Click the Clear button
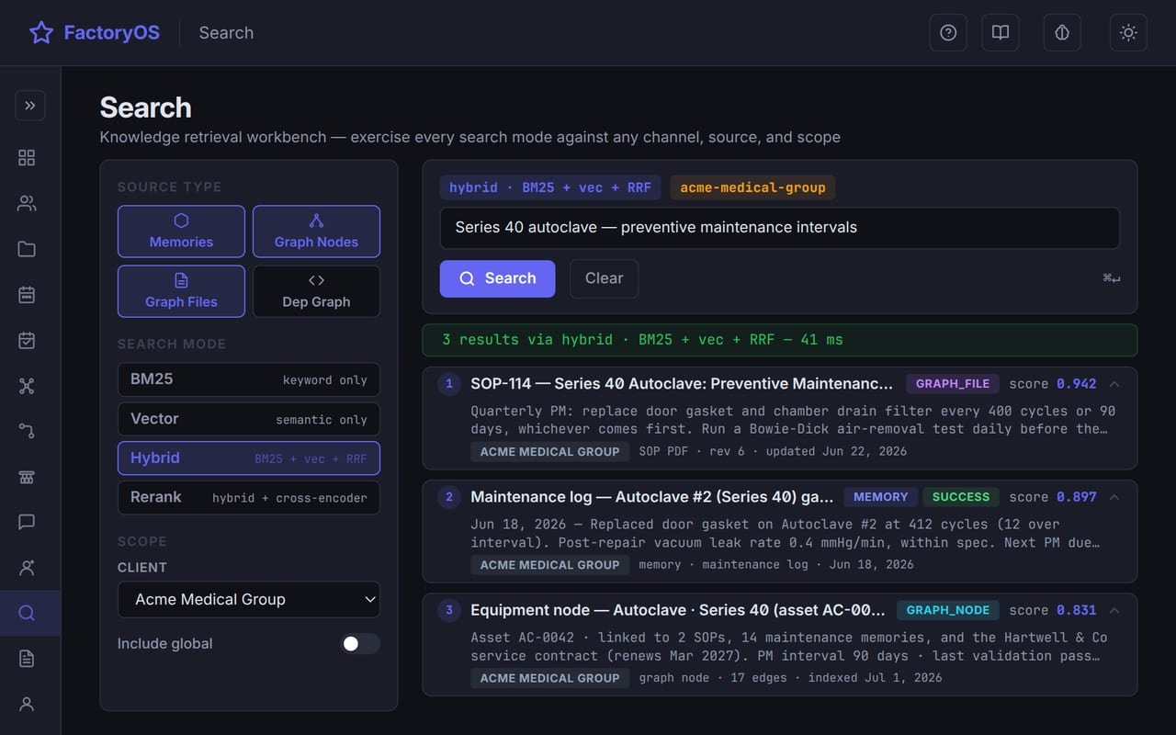 pyautogui.click(x=604, y=278)
